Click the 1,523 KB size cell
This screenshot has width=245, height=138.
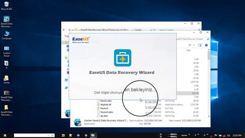tap(194, 105)
